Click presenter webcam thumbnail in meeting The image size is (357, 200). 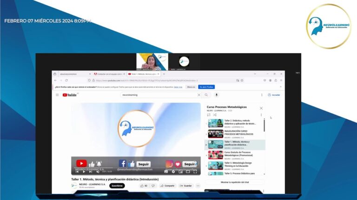pyautogui.click(x=152, y=62)
